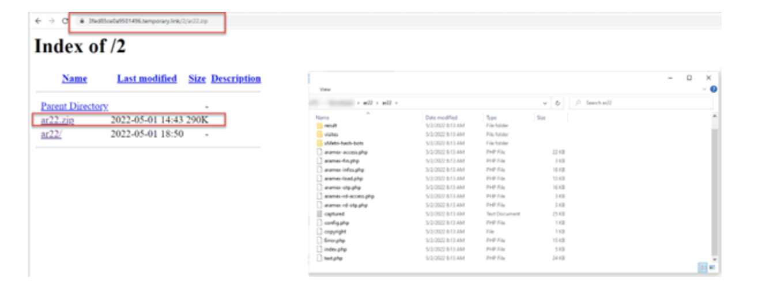The height and width of the screenshot is (298, 769).
Task: Open the Parent Directory link
Action: pos(74,106)
